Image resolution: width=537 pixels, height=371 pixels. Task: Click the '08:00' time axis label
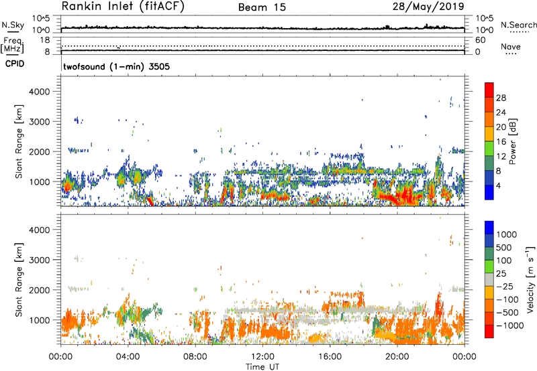point(195,356)
